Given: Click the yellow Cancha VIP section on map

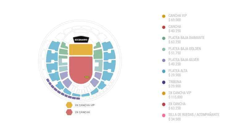Looking at the screenshot, I should (x=81, y=50).
